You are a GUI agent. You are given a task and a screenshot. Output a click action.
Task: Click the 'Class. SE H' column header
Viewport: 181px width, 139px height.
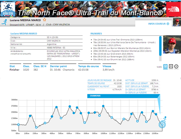pos(40,66)
